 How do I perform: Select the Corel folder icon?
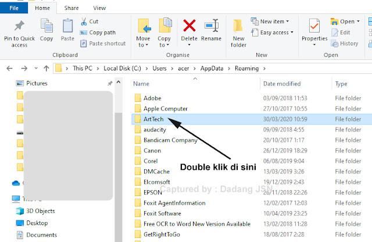tap(138, 161)
